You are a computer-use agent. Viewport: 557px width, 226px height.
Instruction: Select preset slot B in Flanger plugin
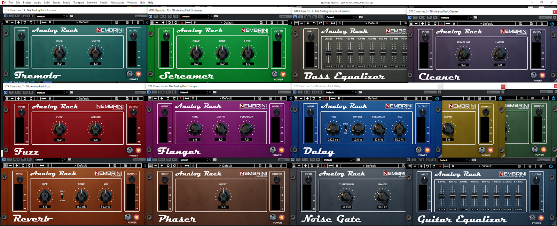coord(193,98)
